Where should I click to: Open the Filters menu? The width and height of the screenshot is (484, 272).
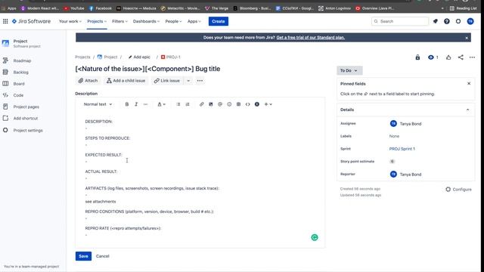(119, 21)
